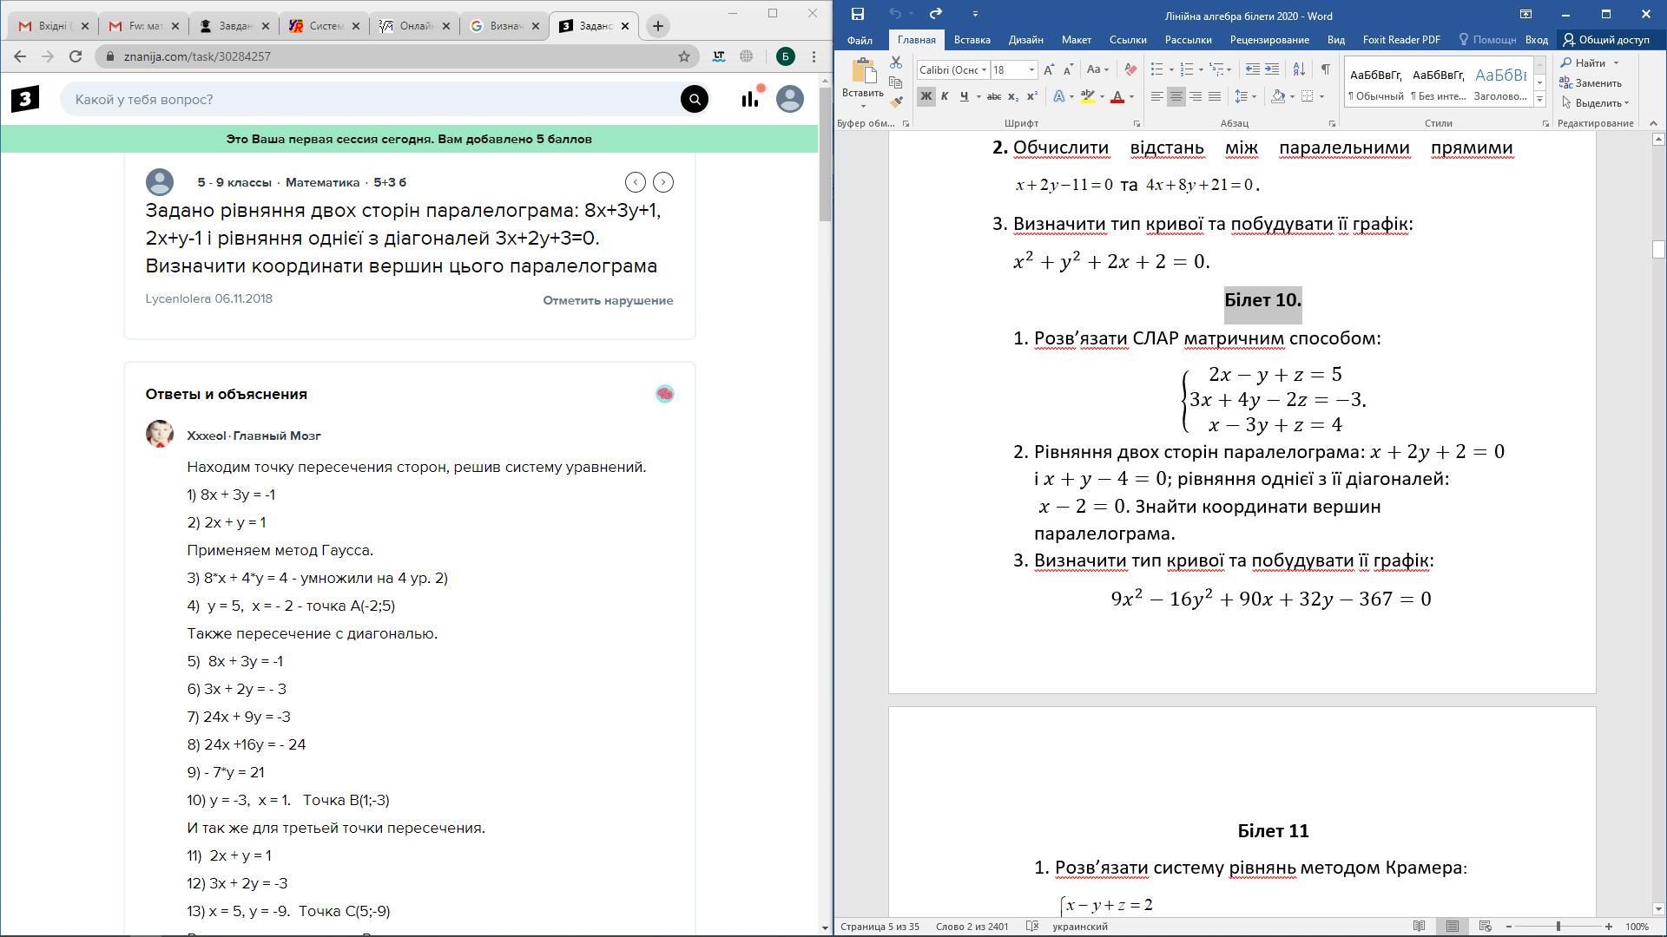The width and height of the screenshot is (1667, 937).
Task: Show paragraph marks with pilcrow icon
Action: click(x=1325, y=69)
